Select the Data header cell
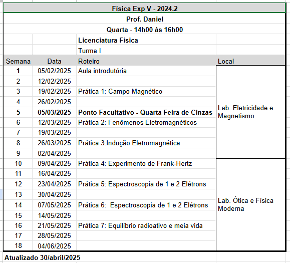Viewport: 290px width, 263px height. [x=54, y=61]
